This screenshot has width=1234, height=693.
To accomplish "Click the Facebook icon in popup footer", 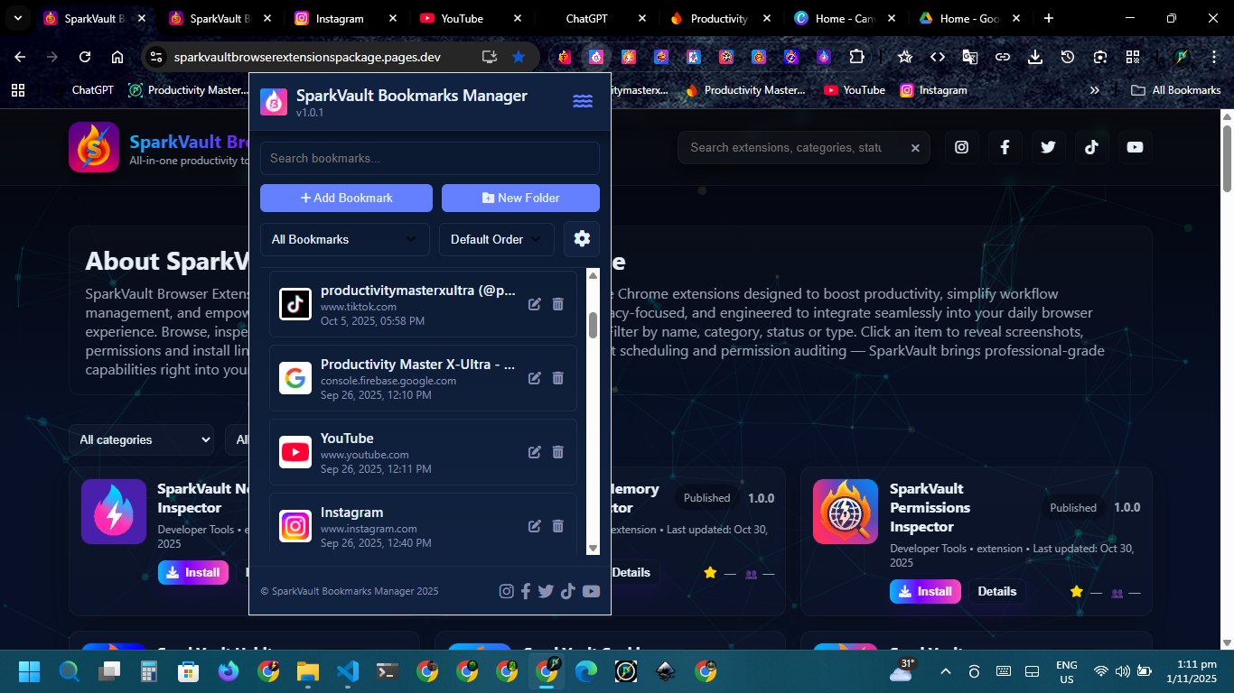I will pyautogui.click(x=526, y=591).
